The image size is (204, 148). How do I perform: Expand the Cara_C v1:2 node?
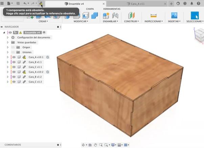[x=8, y=82]
